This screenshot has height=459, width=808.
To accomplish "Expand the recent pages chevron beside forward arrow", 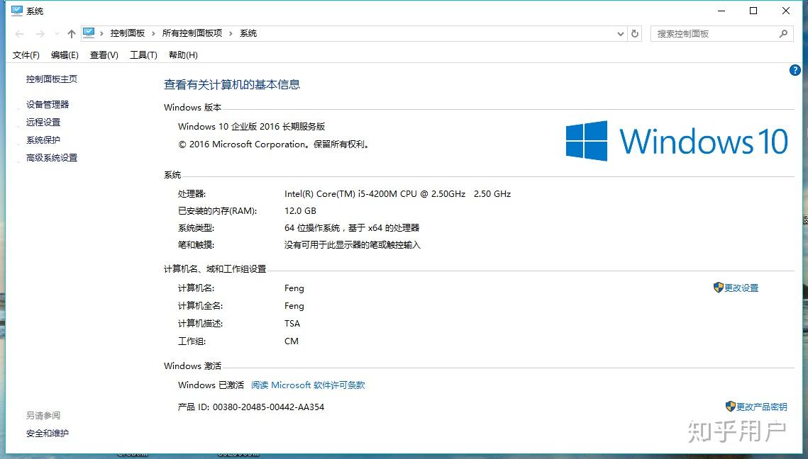I will pyautogui.click(x=57, y=33).
